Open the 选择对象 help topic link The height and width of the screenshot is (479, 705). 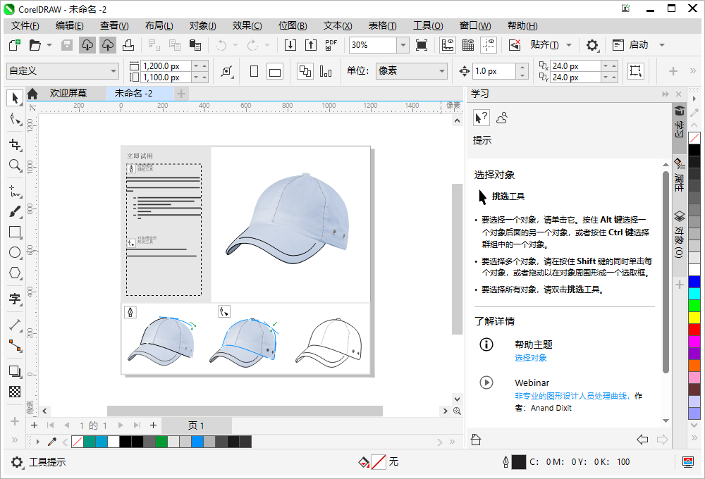point(531,358)
